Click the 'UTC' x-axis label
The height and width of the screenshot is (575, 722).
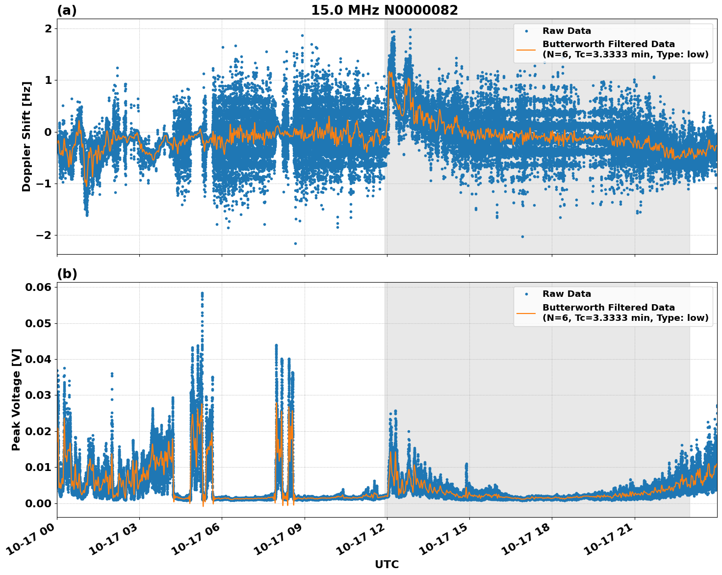click(387, 564)
